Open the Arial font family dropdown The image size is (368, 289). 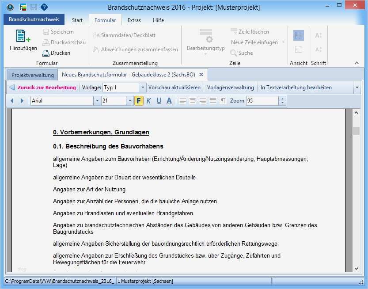tap(97, 101)
